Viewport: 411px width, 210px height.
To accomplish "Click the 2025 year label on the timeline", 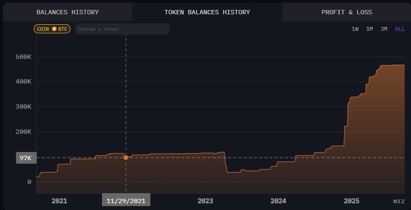I will click(x=351, y=201).
